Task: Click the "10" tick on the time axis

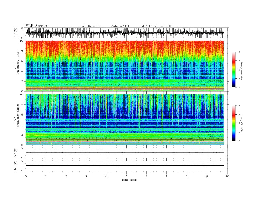Action: click(x=227, y=176)
